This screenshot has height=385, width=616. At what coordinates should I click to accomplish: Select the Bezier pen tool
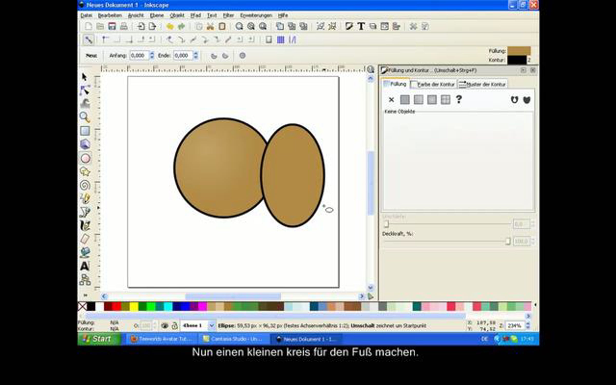pos(85,212)
